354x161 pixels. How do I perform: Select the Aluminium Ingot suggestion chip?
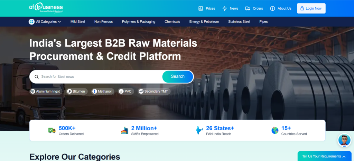pos(46,91)
